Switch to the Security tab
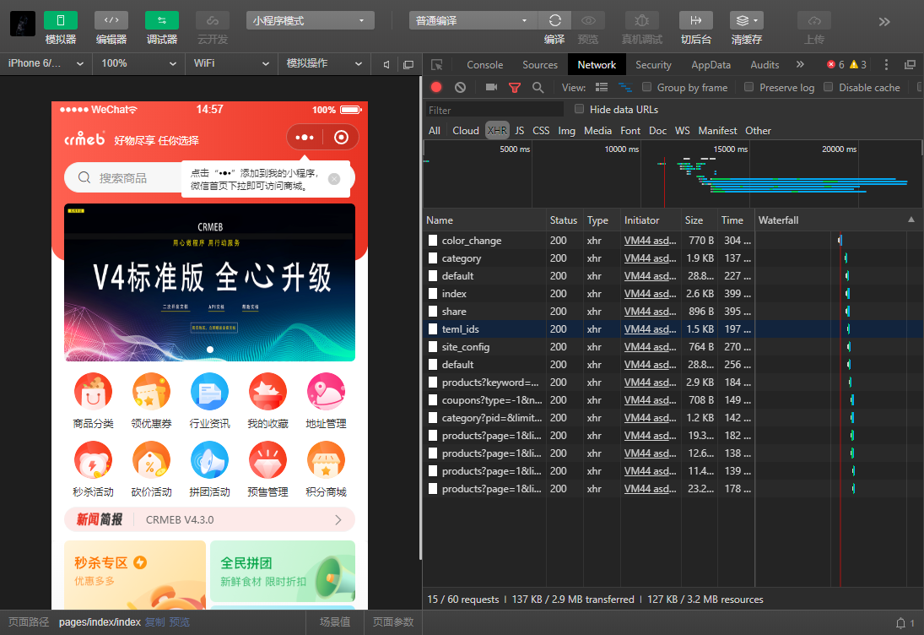Viewport: 924px width, 635px height. click(x=653, y=65)
